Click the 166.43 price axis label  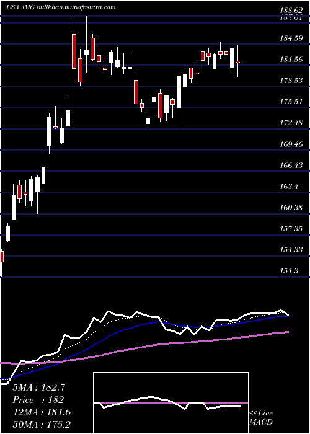(291, 166)
